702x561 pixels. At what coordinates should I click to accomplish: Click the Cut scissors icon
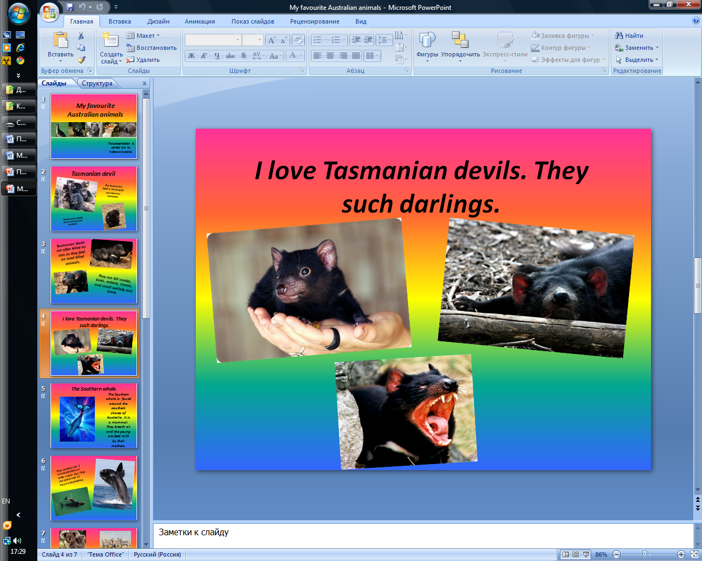[81, 36]
